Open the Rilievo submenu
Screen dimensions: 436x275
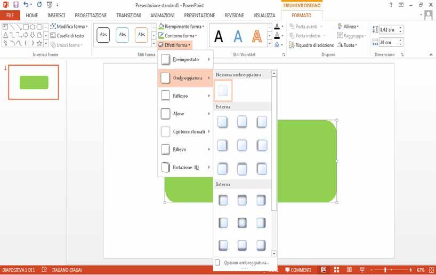click(x=185, y=150)
